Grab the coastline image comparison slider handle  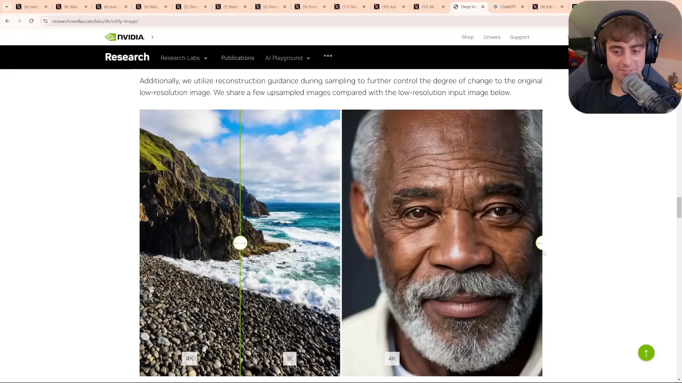pos(240,243)
